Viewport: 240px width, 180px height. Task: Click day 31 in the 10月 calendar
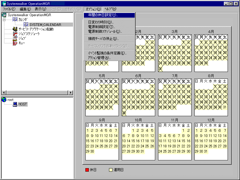pyautogui.click(x=142, y=151)
